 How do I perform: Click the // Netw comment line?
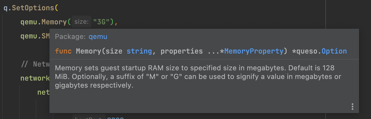(35, 64)
